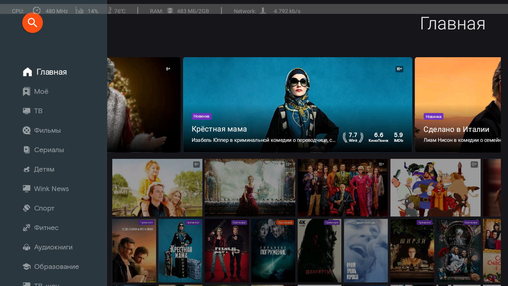Click the Новинка badge on Сделано в Италии banner
This screenshot has height=286, width=508.
(x=433, y=116)
